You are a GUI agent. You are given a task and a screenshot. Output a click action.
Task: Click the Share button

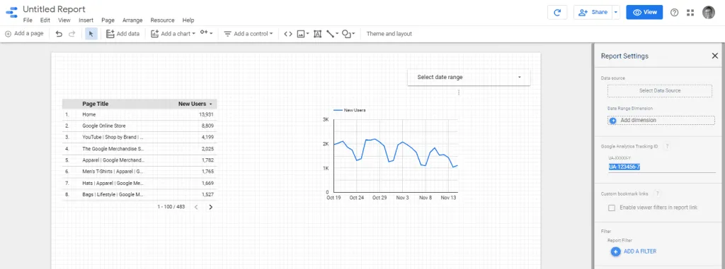593,13
